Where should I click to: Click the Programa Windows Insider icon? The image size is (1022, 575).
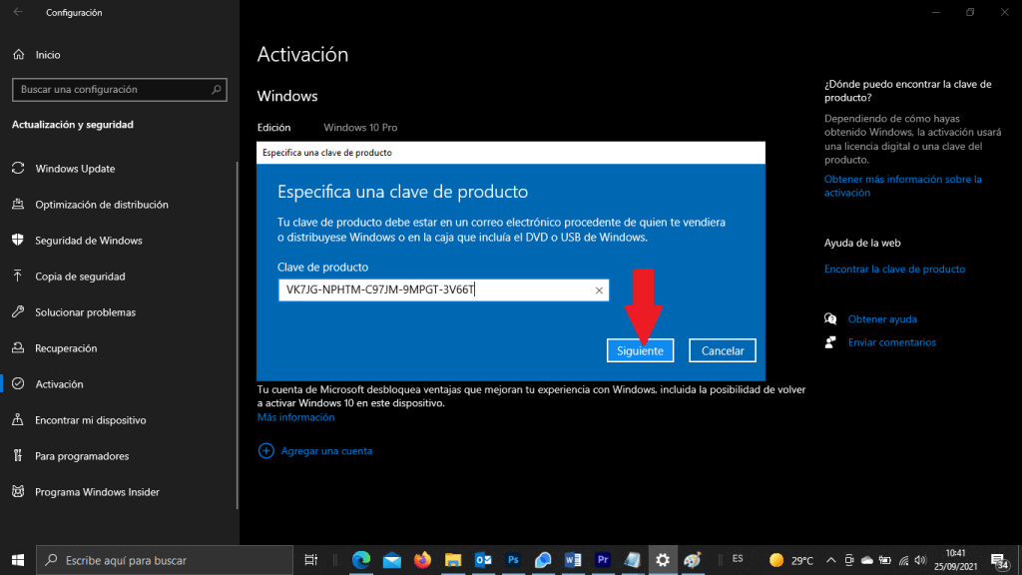coord(18,491)
